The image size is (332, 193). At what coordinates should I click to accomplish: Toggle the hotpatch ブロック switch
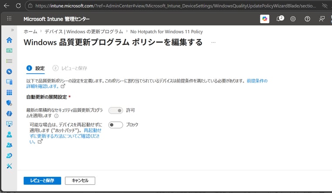click(x=116, y=125)
